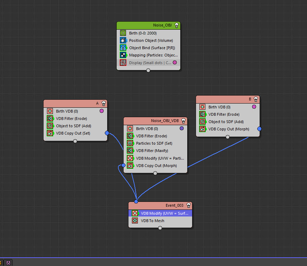This screenshot has height=266, width=307.
Task: Toggle the Noise_OBJ event lightbulb
Action: pyautogui.click(x=176, y=25)
